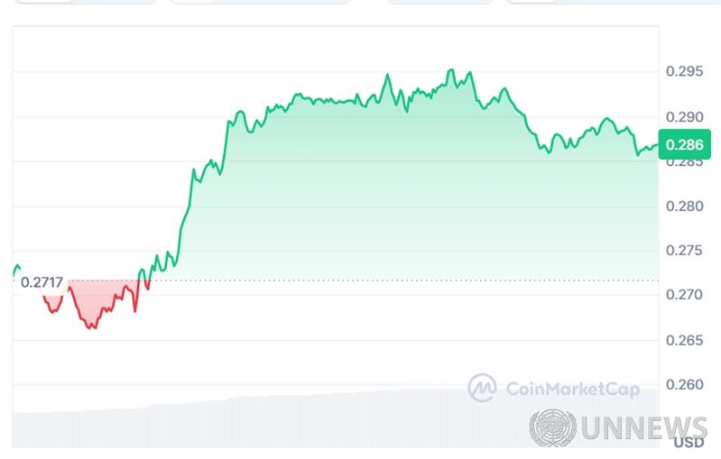Click the 0.275 price axis label
721x459 pixels.
click(x=683, y=251)
